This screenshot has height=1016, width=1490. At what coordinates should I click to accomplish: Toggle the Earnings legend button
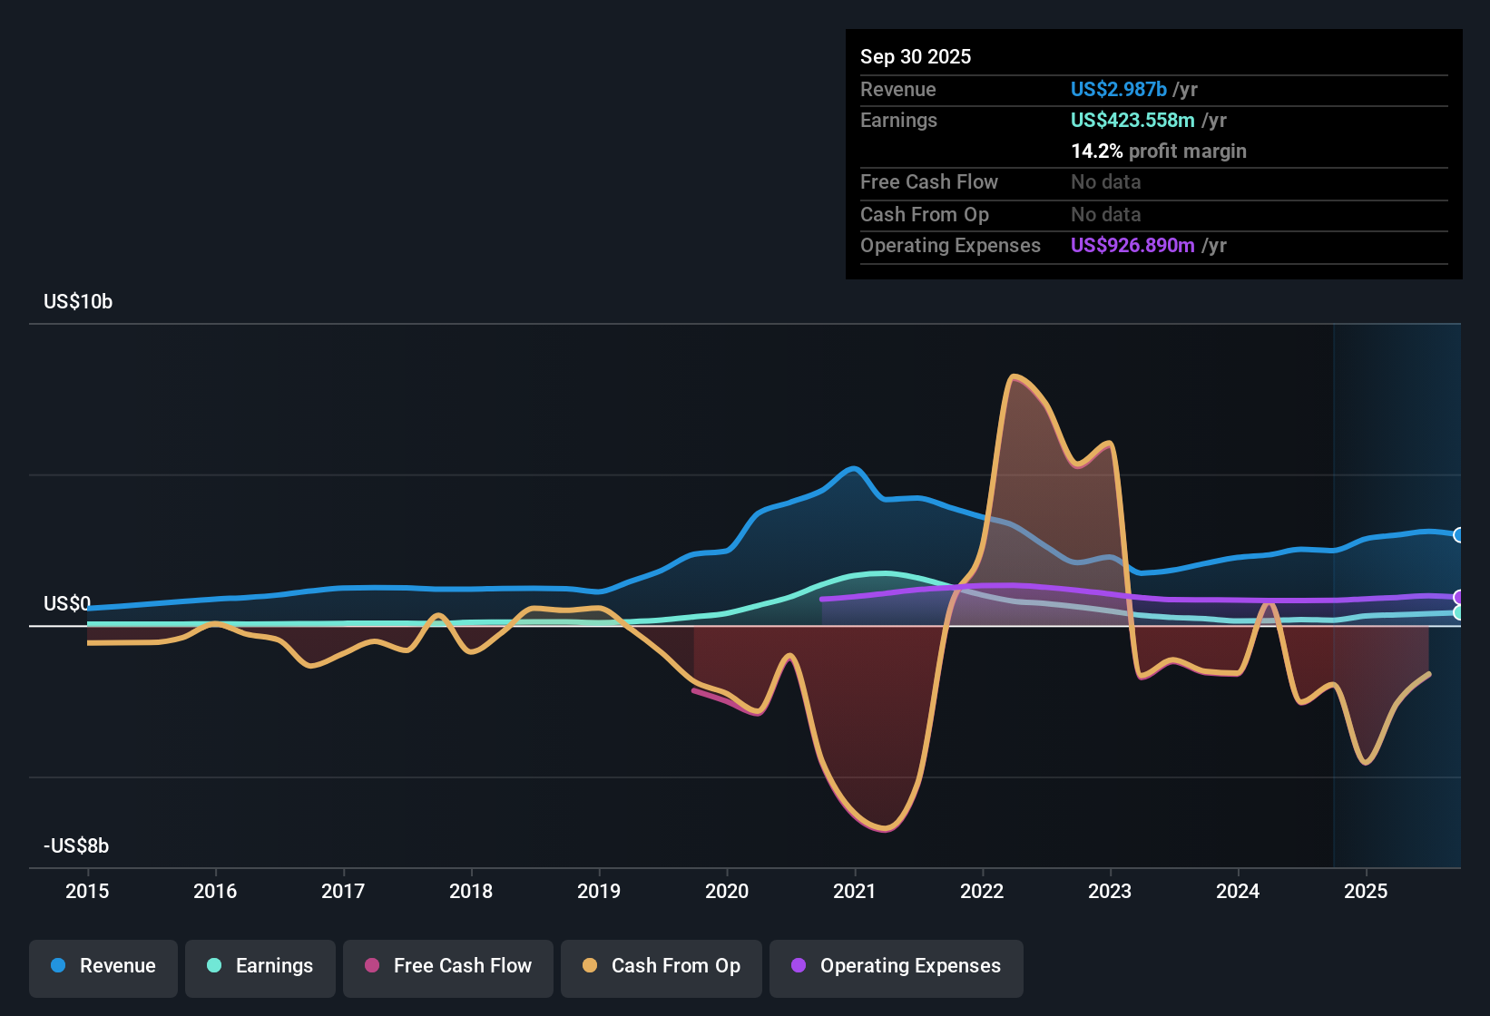[x=260, y=967]
